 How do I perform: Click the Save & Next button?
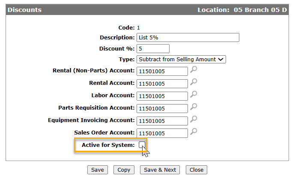tap(160, 170)
